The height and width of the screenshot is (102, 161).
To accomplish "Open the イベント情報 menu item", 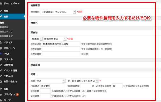I will 11,70.
